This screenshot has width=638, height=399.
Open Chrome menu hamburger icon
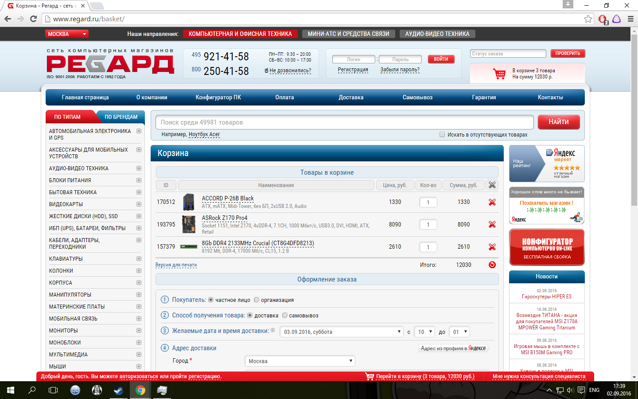click(630, 19)
